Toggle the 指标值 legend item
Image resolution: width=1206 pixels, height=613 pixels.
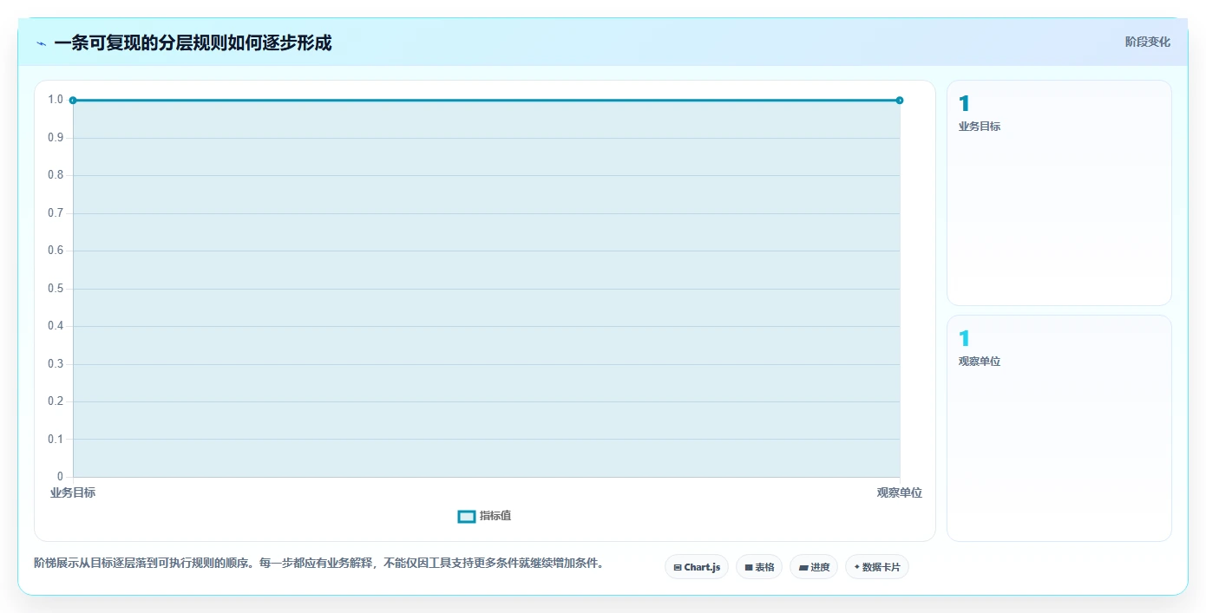click(485, 516)
